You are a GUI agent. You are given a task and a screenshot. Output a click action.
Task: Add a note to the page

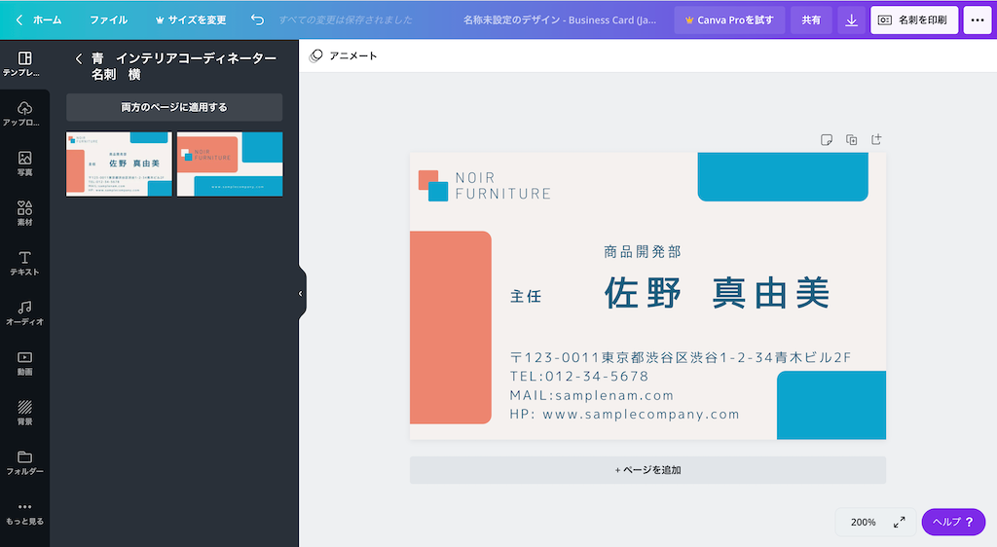pyautogui.click(x=826, y=139)
